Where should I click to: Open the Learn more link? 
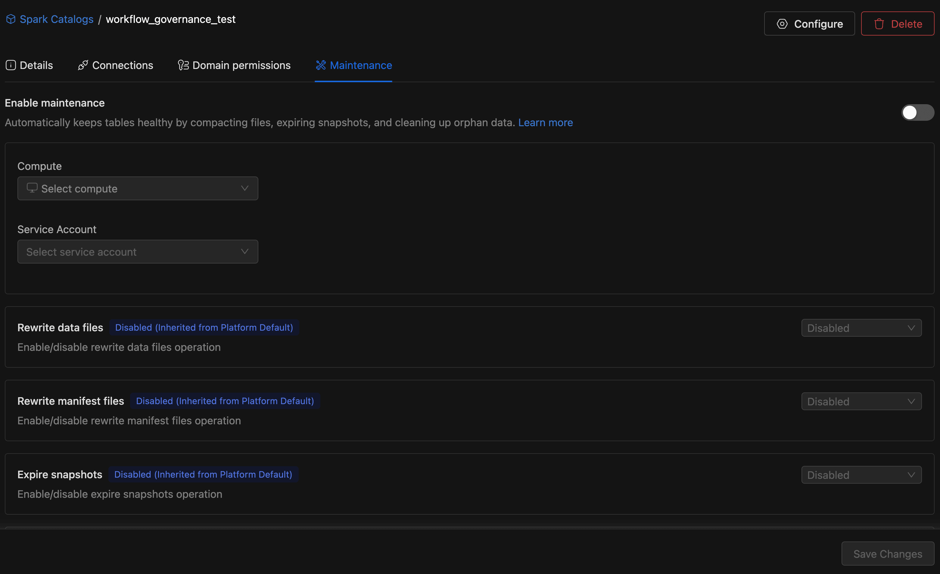[545, 123]
